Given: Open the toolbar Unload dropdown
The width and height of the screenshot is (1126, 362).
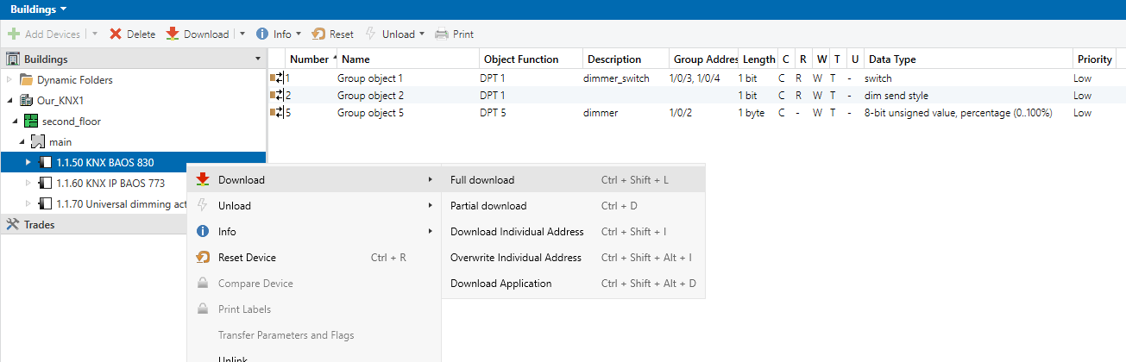Looking at the screenshot, I should 422,34.
